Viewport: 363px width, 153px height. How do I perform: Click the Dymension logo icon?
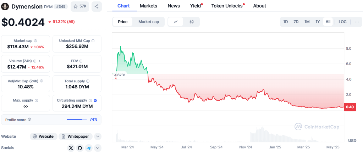tap(5, 6)
